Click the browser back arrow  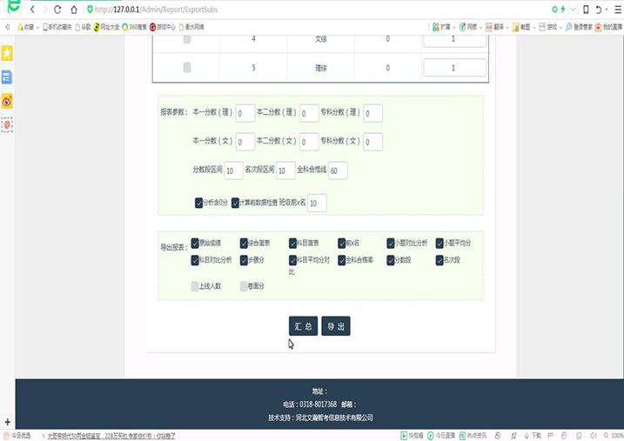[32, 10]
